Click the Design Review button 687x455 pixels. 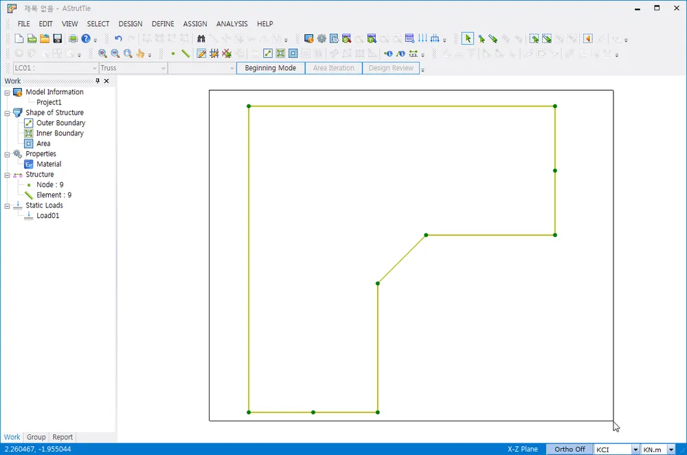391,68
